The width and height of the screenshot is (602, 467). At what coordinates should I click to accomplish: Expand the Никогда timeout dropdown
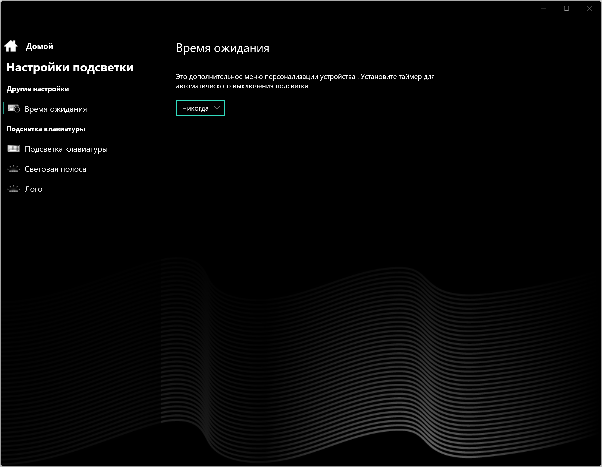point(200,108)
